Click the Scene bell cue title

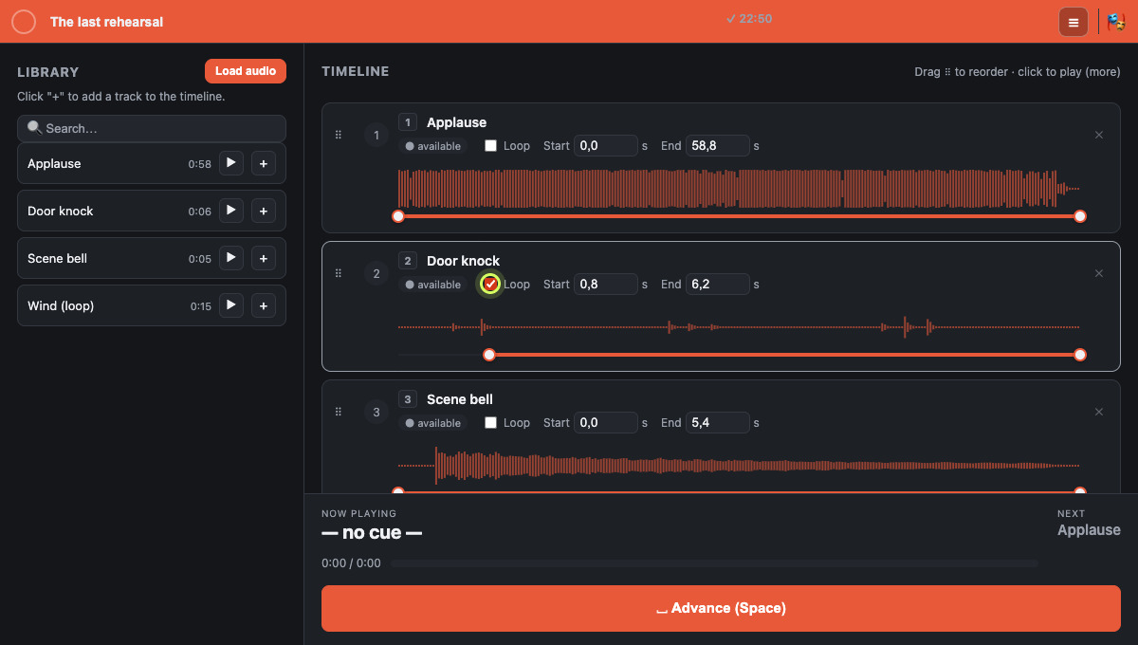point(460,399)
